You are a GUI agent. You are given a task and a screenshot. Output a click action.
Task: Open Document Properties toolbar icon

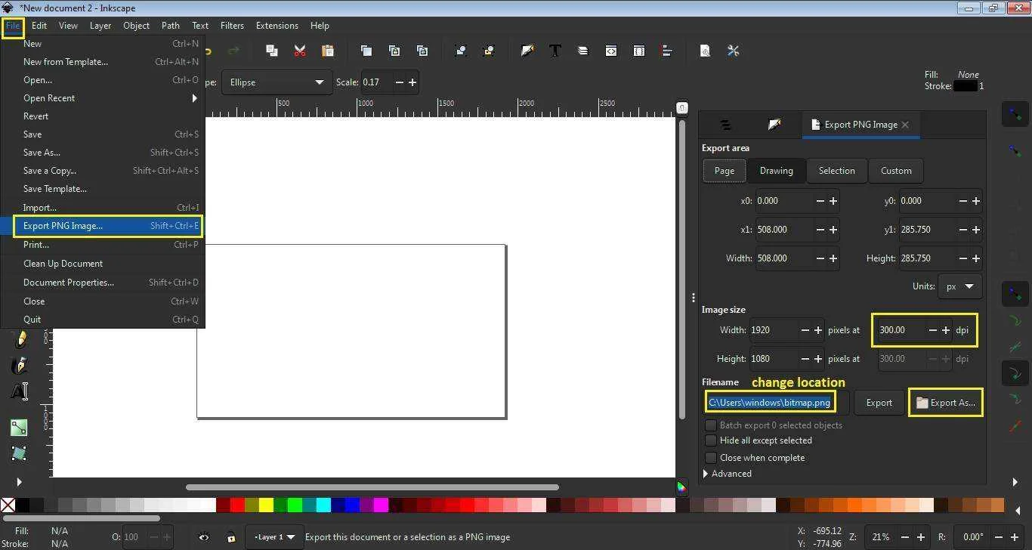pos(705,51)
